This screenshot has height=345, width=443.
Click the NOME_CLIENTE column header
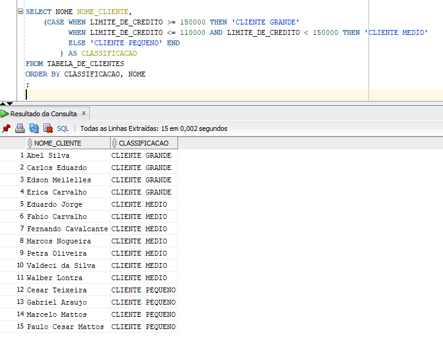tap(58, 143)
